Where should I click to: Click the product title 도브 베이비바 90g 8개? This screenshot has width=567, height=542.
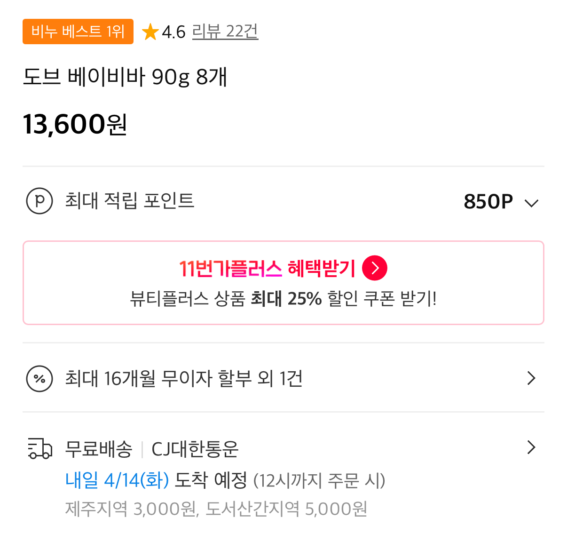coord(126,78)
